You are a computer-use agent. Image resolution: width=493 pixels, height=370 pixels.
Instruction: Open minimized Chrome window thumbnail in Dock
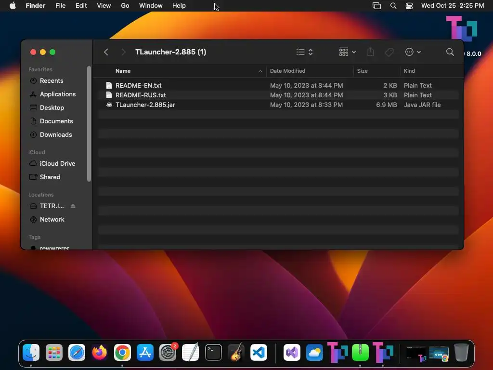tap(439, 353)
